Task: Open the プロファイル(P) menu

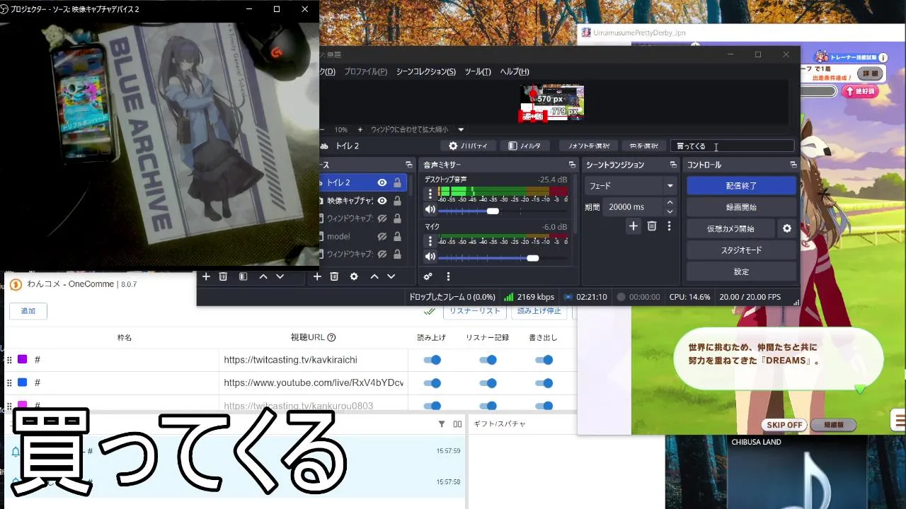Action: point(365,71)
